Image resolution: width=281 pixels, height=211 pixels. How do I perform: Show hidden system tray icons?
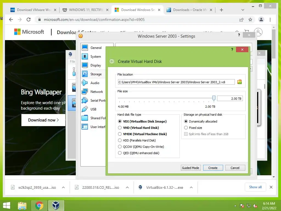(235, 206)
